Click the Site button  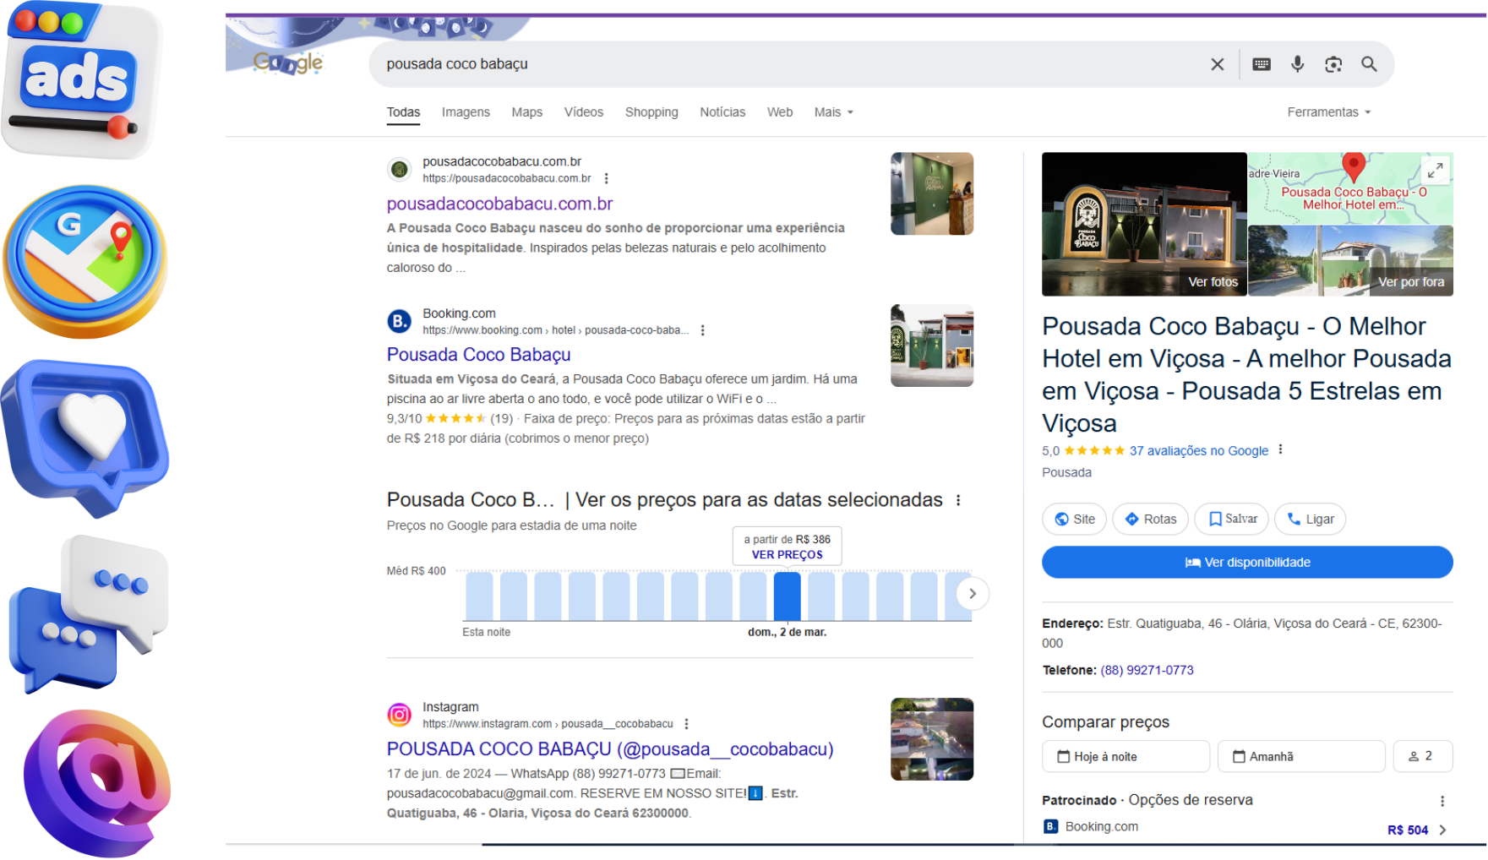[x=1075, y=519]
